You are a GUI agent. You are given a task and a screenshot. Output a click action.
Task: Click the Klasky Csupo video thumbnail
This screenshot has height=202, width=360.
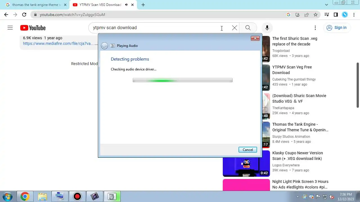pos(246,164)
